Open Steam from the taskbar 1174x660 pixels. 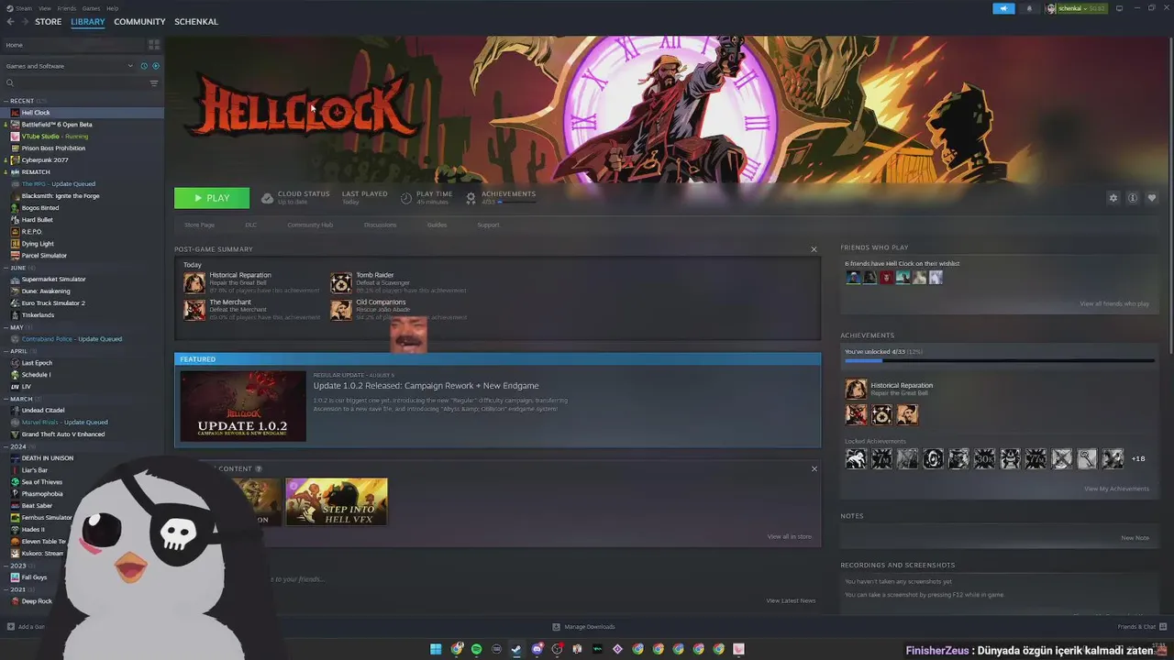point(516,649)
